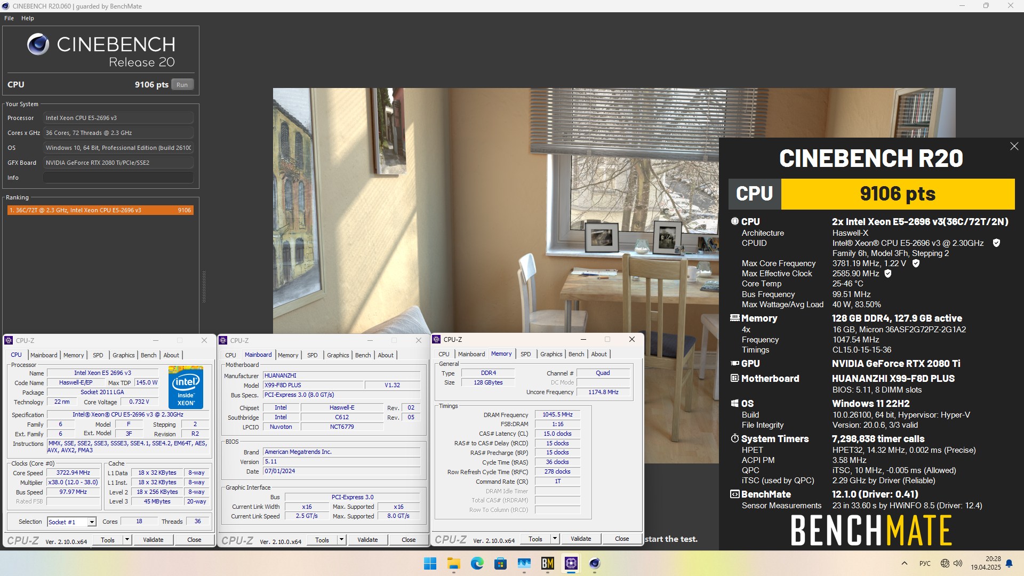Click first CPU-Z window title icon

(9, 340)
